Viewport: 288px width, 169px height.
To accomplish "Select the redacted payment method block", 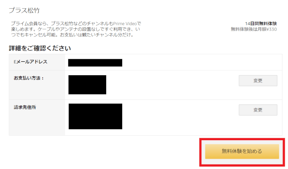I will click(87, 85).
